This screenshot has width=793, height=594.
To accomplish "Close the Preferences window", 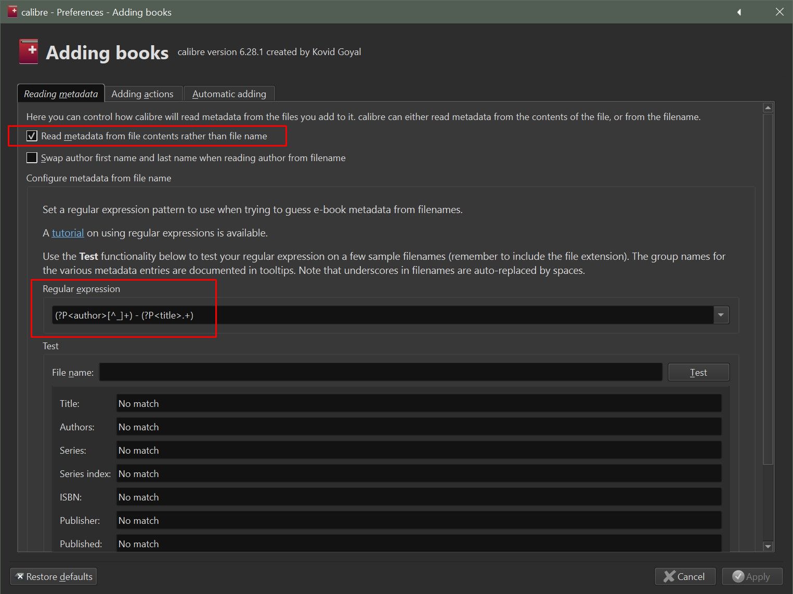I will coord(779,12).
